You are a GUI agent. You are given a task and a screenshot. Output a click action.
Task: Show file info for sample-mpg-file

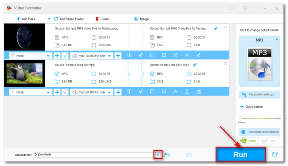pyautogui.click(x=129, y=91)
